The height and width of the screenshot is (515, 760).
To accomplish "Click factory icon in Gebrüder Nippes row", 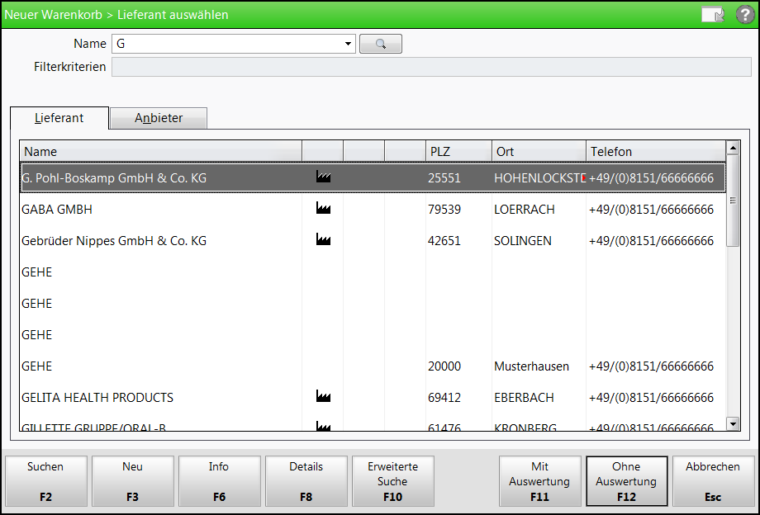I will click(323, 239).
